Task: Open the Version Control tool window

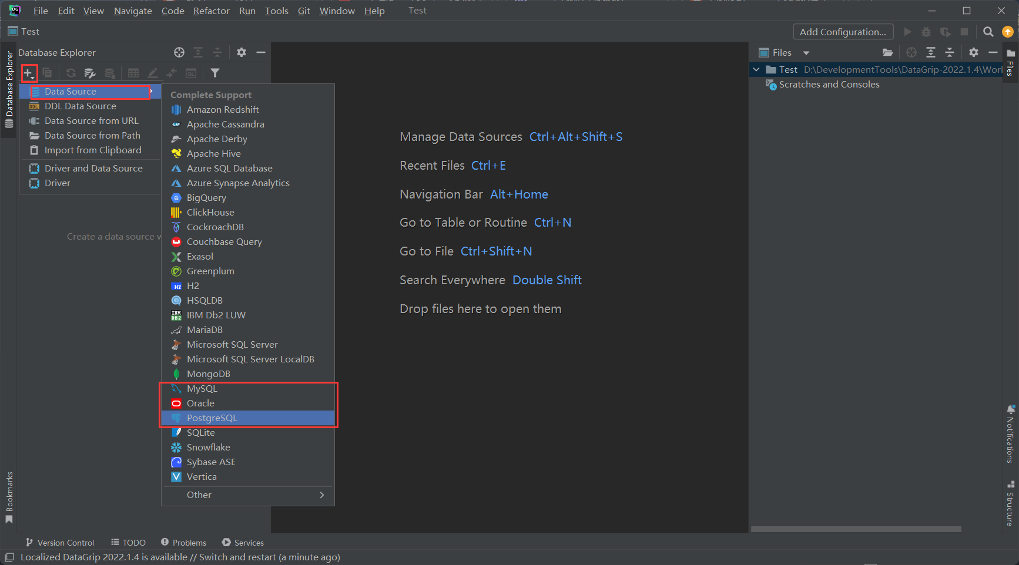Action: tap(60, 543)
